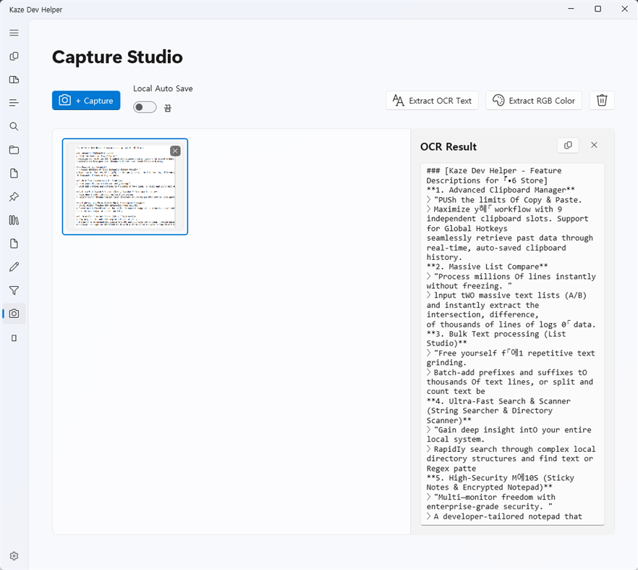Open the books library sidebar icon

point(14,220)
